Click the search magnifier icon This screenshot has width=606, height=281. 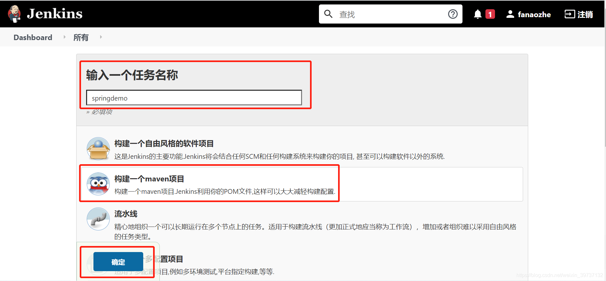coord(328,14)
